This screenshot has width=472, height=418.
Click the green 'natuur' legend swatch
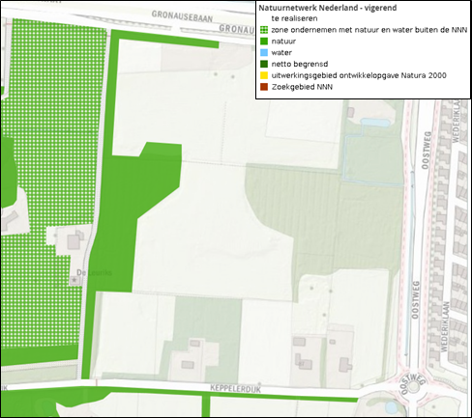pyautogui.click(x=264, y=42)
